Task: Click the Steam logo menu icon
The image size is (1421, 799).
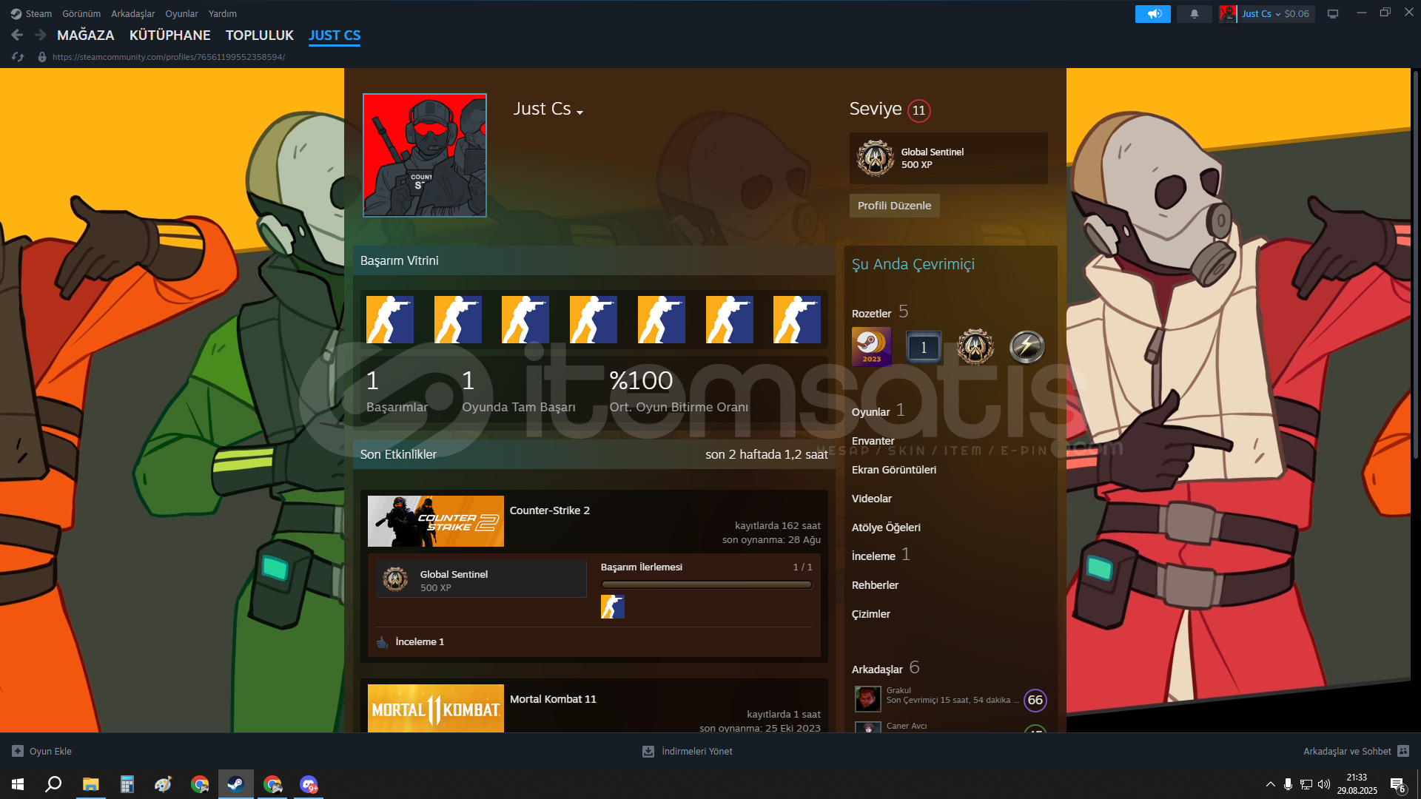Action: click(x=16, y=13)
